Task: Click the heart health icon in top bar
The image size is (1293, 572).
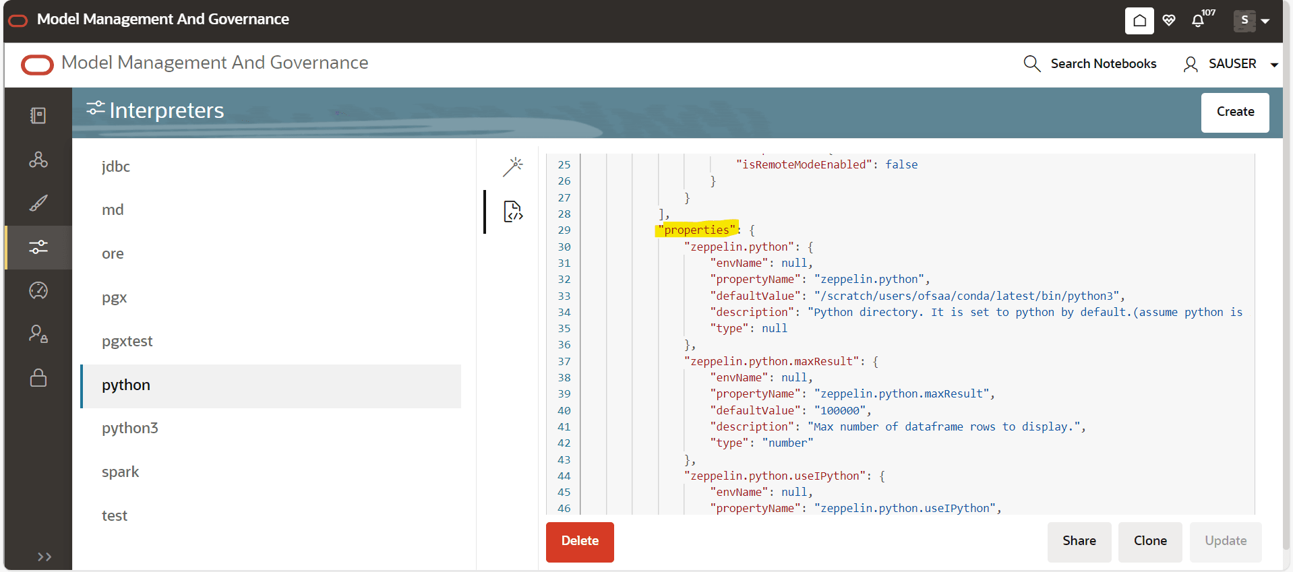Action: pos(1169,21)
